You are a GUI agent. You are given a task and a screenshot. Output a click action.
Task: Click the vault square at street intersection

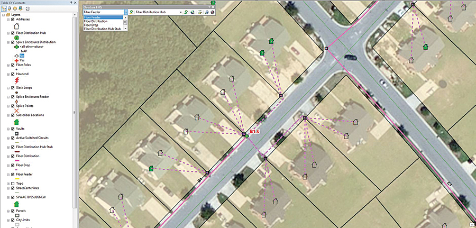326,48
